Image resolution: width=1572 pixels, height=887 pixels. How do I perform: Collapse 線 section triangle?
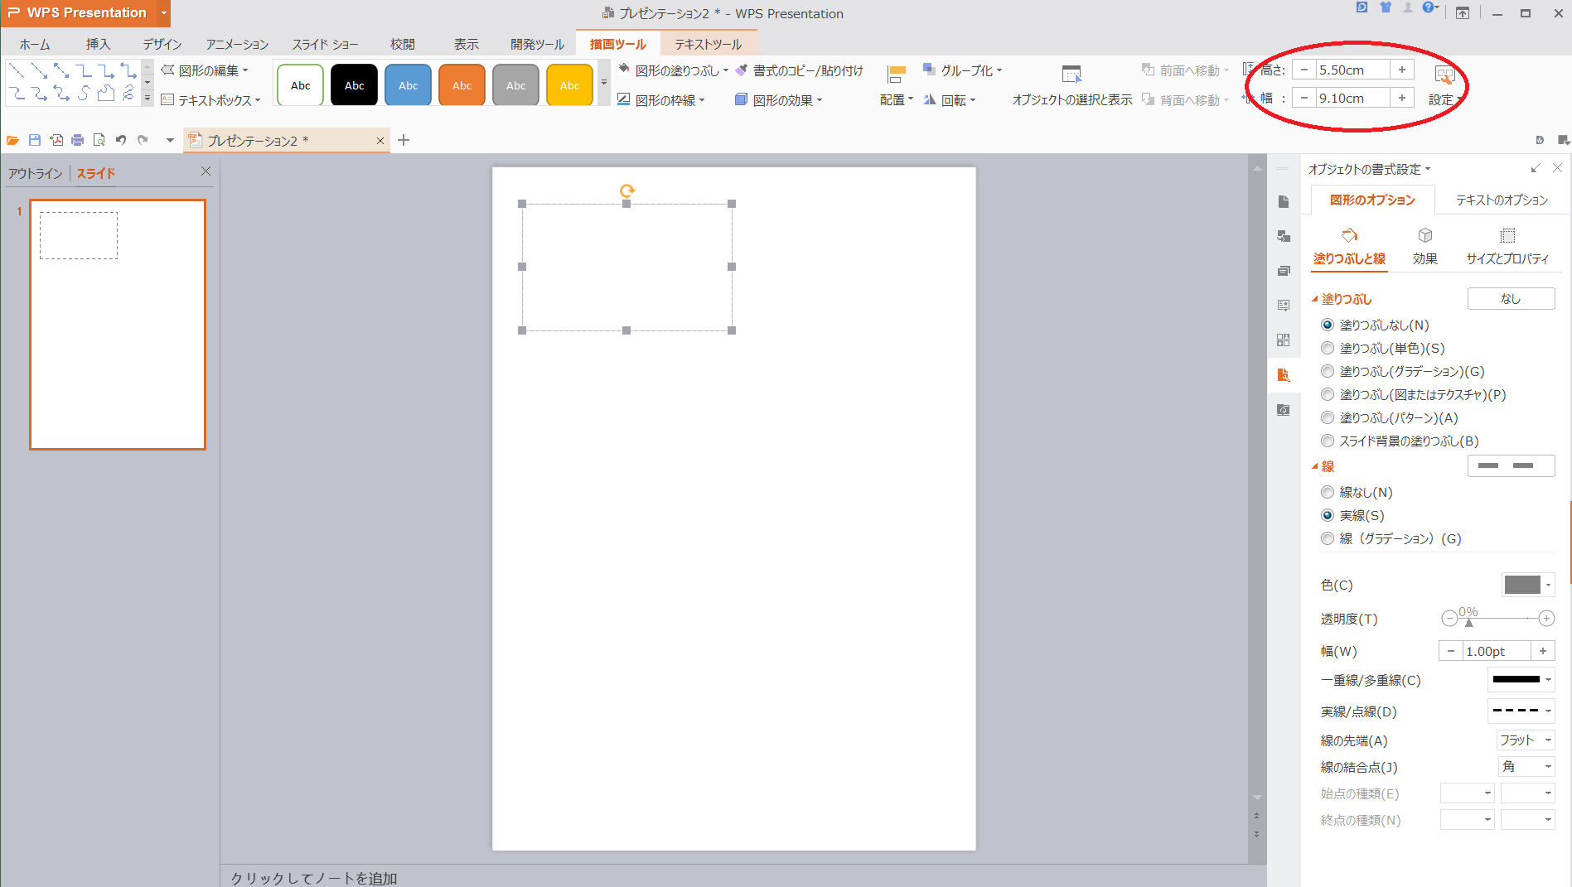(1315, 466)
